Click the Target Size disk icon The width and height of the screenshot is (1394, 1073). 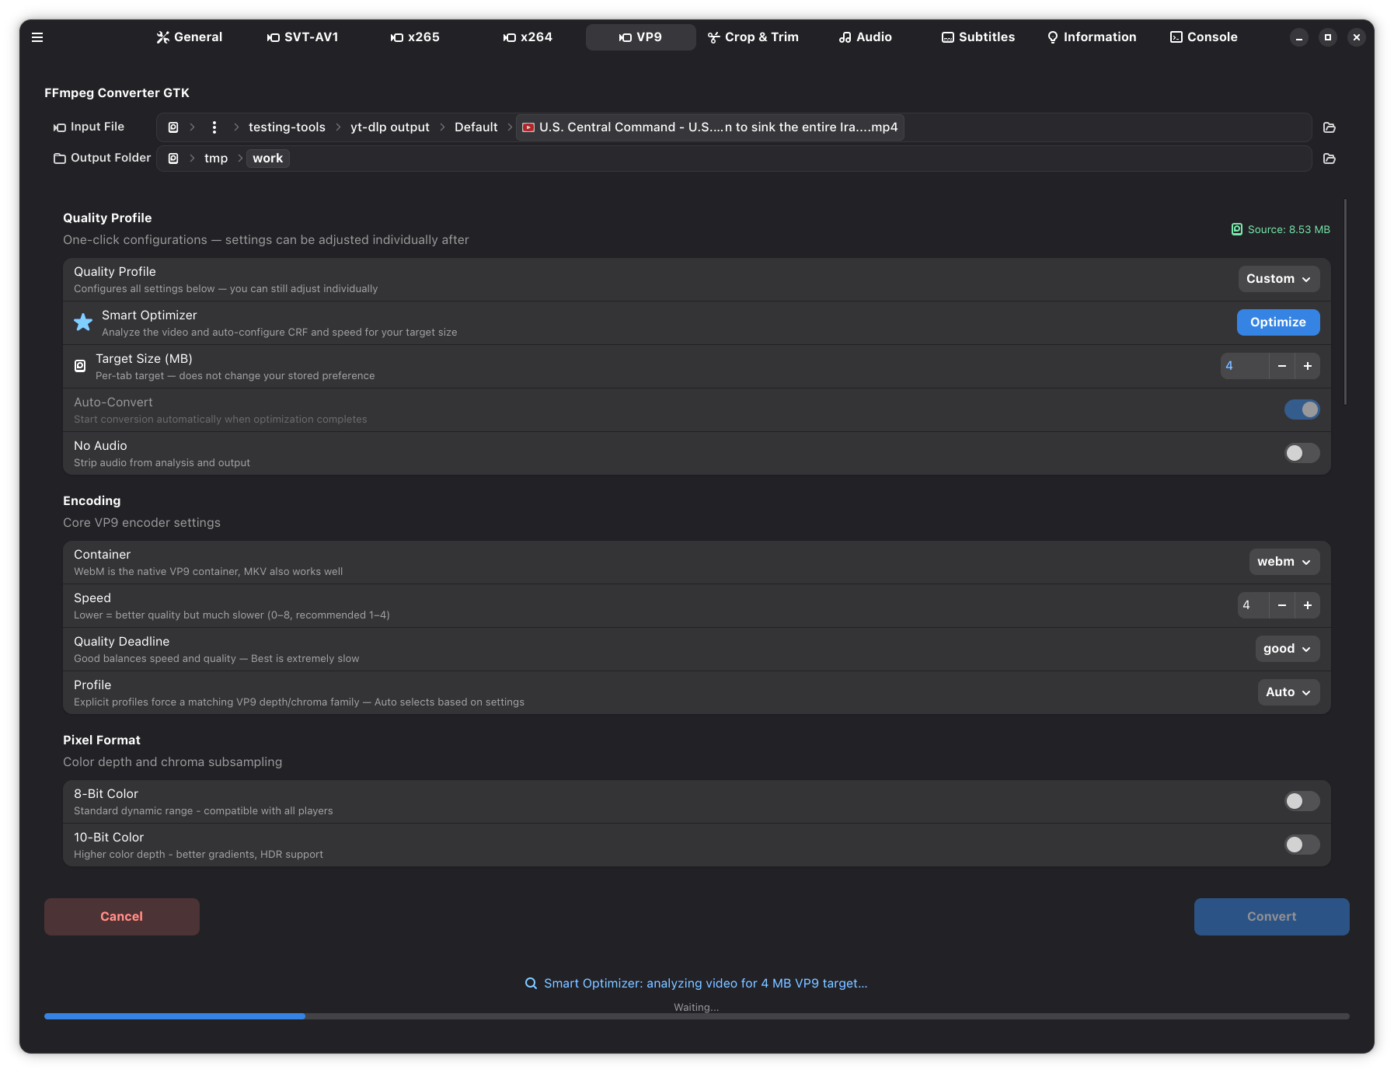(x=80, y=366)
